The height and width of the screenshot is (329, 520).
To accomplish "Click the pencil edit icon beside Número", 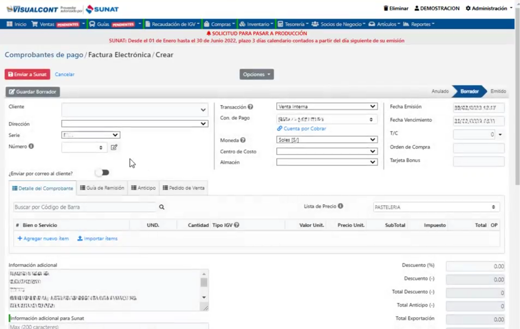I will (x=114, y=147).
